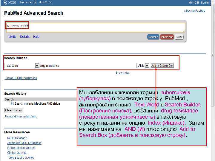
Task: Click Add to Search Box button
Action: click(x=162, y=66)
